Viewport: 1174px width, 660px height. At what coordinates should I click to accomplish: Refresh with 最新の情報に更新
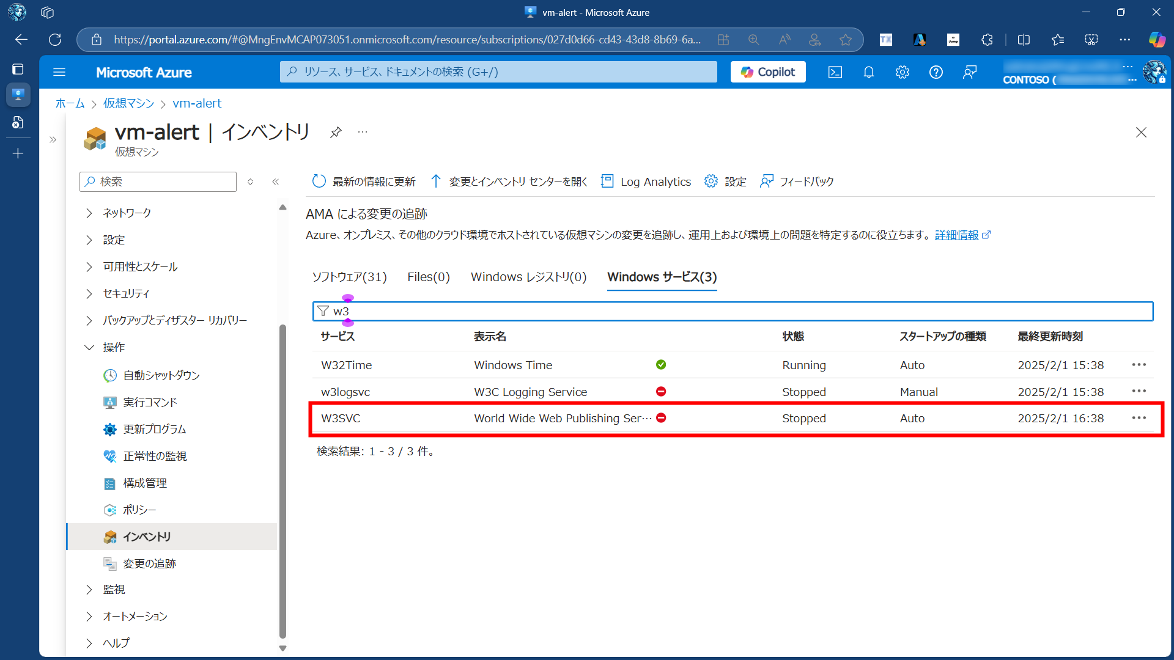[x=364, y=182]
